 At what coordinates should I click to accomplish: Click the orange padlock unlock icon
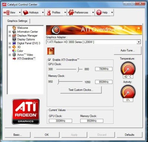51,51
